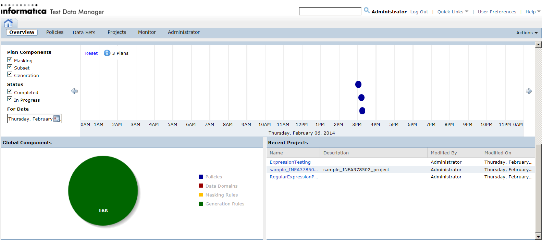Go to the Projects tab
This screenshot has height=240, width=542.
coord(117,32)
